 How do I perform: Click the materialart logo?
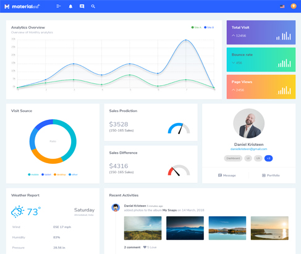click(x=22, y=6)
